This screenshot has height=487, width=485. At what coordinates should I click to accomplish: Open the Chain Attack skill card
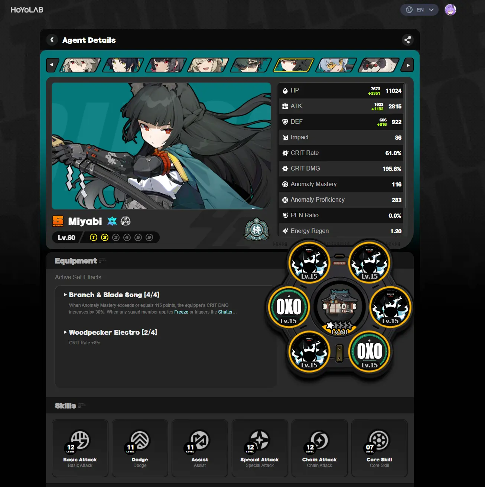[319, 448]
